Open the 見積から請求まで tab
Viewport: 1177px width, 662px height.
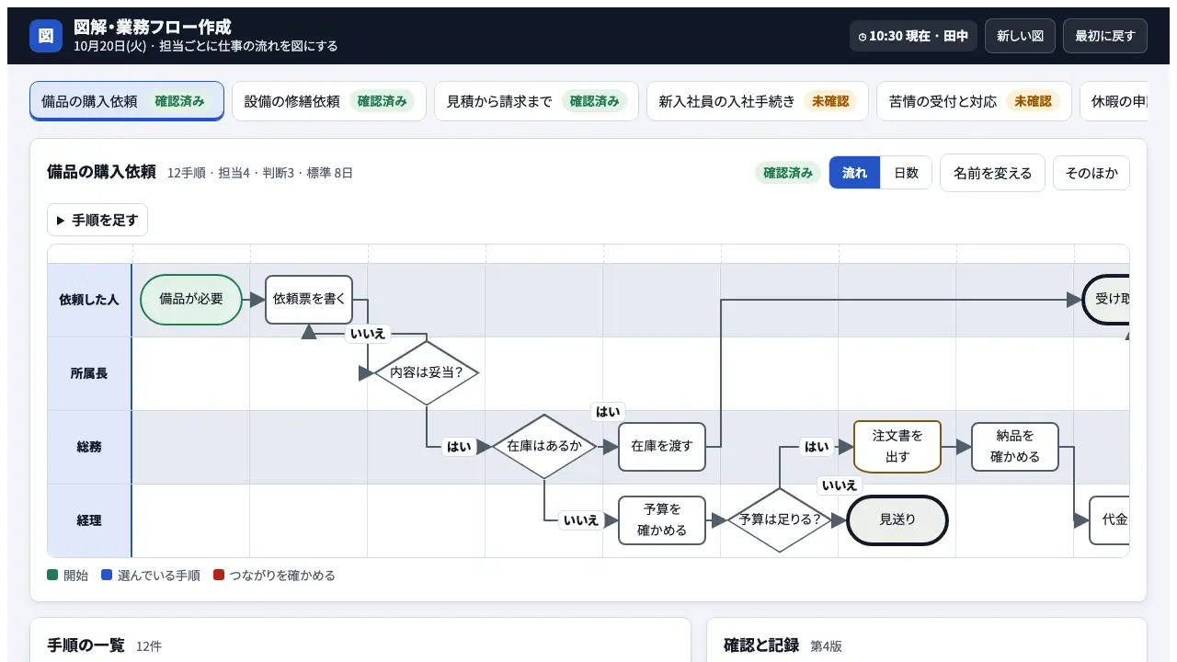pyautogui.click(x=536, y=101)
